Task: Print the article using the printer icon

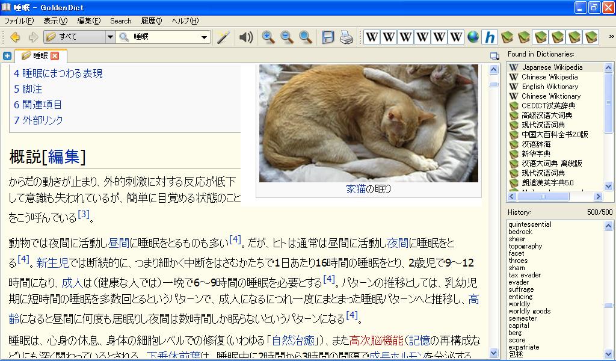Action: pos(346,37)
